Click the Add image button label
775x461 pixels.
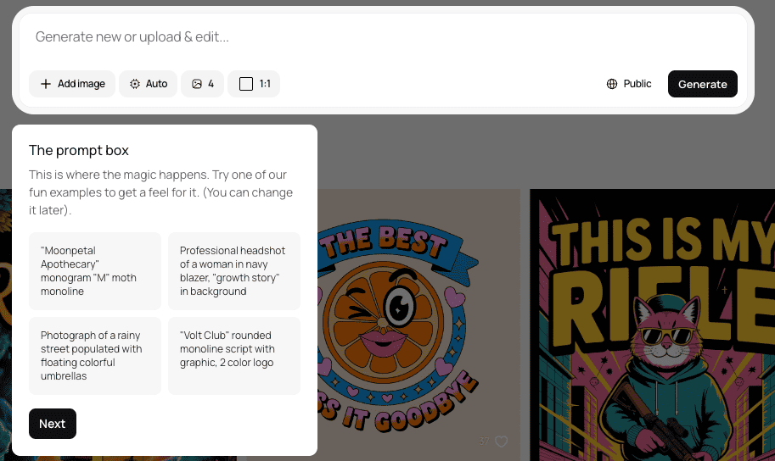pyautogui.click(x=81, y=84)
